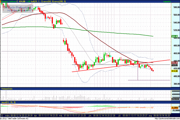Click the volume value tag on right axis
The width and height of the screenshot is (180, 120).
tap(175, 99)
